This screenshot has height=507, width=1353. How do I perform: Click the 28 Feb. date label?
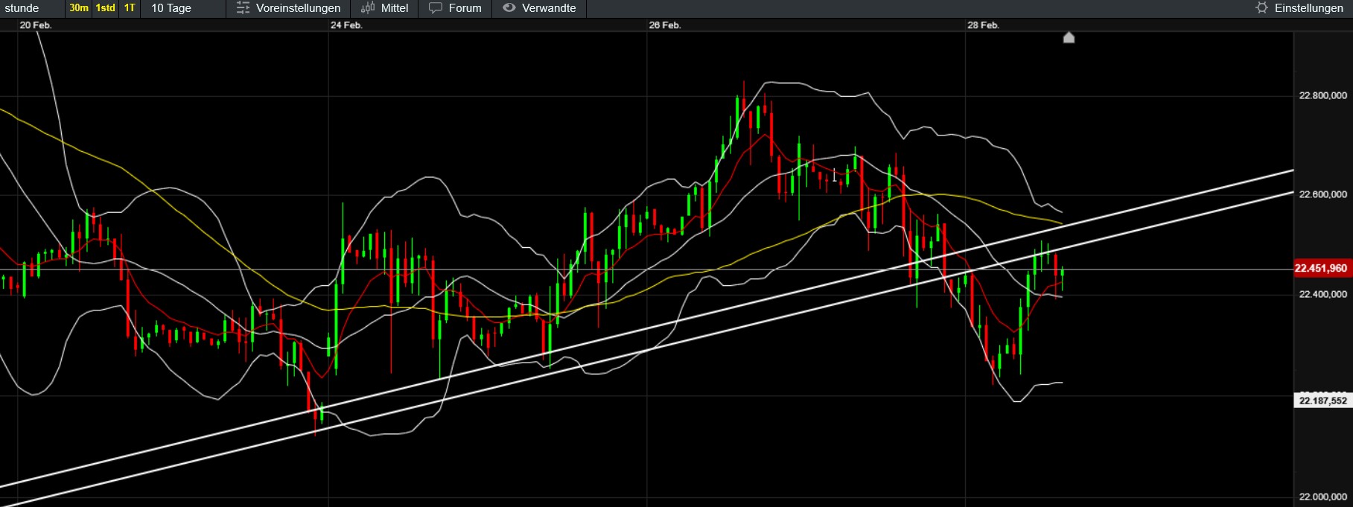click(984, 25)
